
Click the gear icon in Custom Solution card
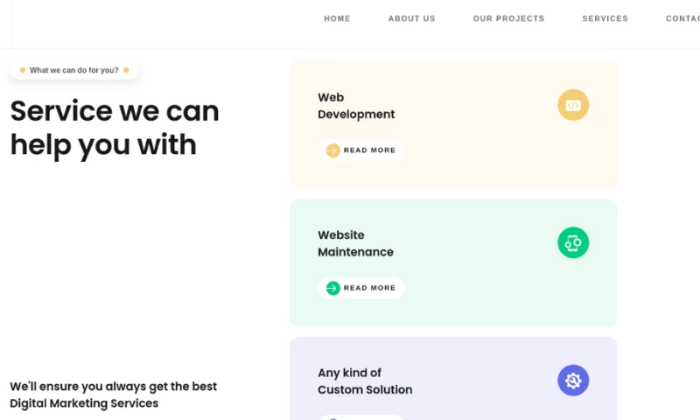point(573,381)
